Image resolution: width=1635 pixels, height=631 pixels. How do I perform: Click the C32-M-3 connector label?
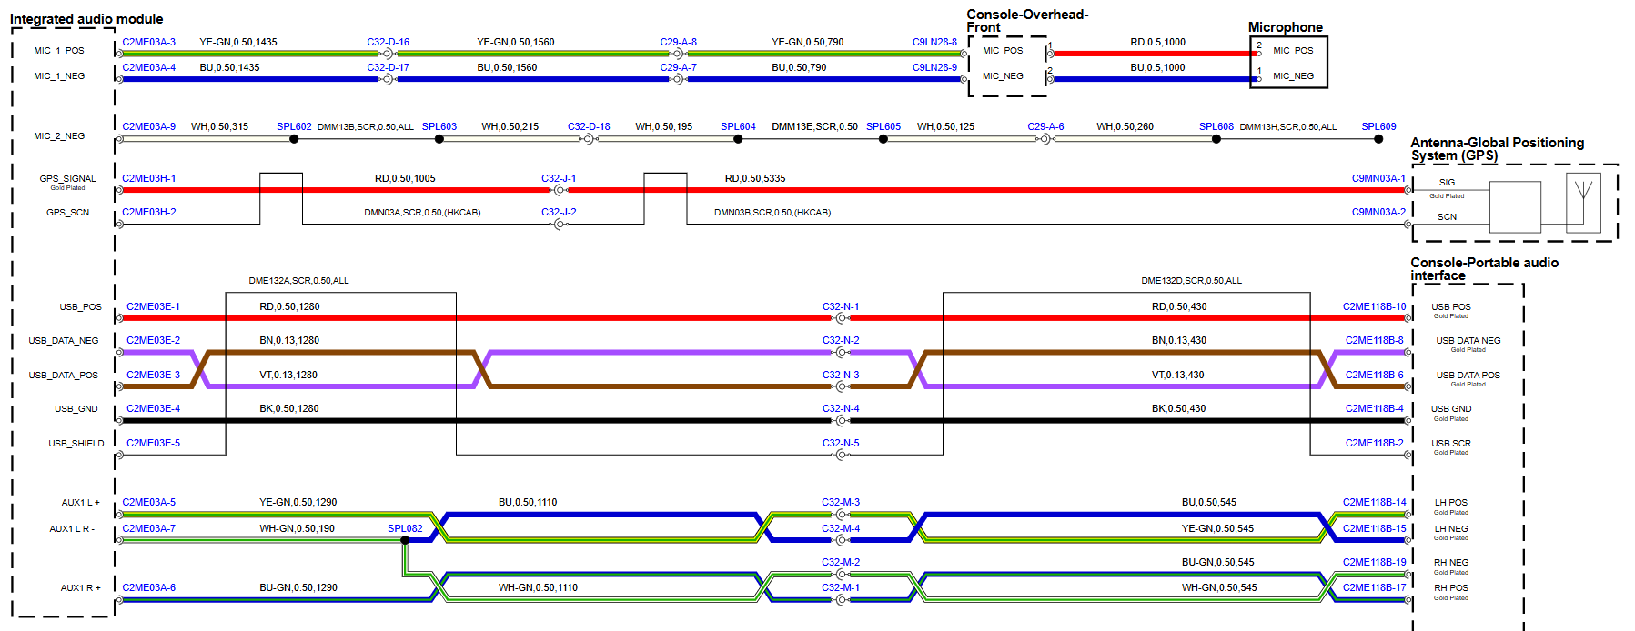click(840, 502)
